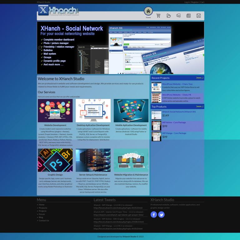
Task: Click the WP Anime product thumbnail
Action: (x=156, y=126)
